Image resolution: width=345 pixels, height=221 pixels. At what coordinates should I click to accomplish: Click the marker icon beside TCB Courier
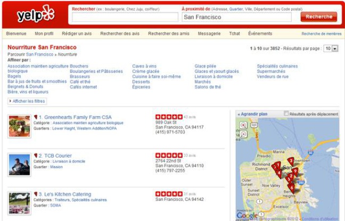tap(36, 155)
